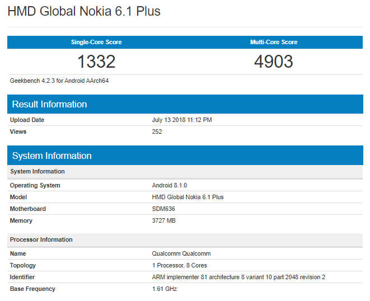Click the blue System Information section header
The image size is (370, 301).
point(185,156)
